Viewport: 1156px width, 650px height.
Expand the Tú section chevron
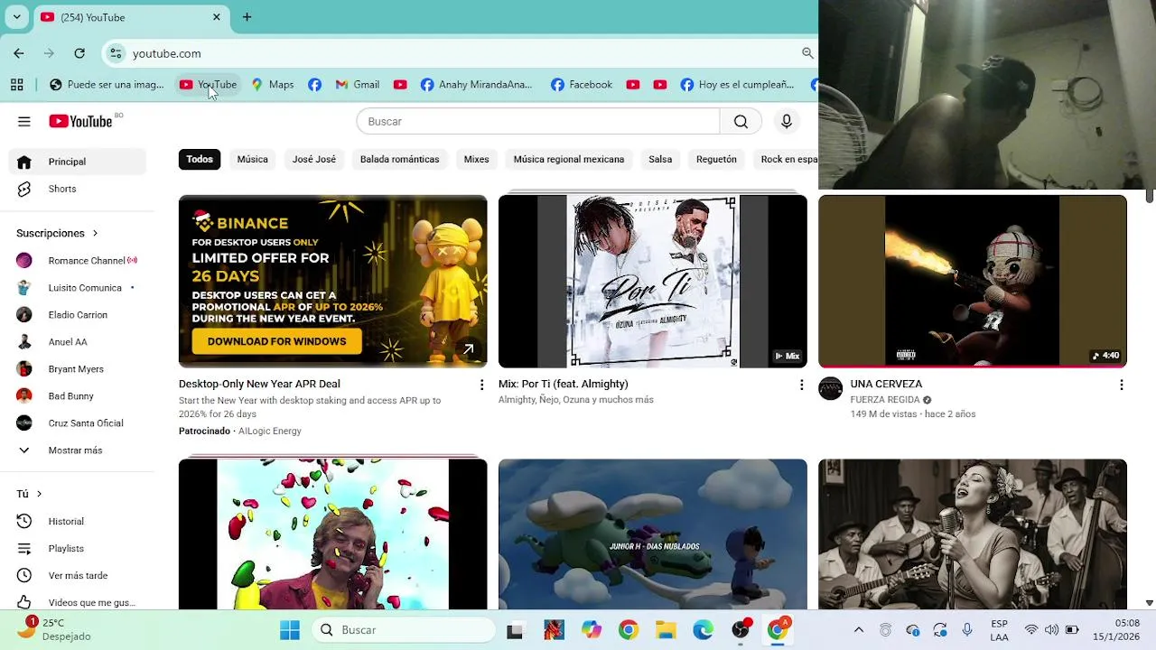[x=39, y=494]
